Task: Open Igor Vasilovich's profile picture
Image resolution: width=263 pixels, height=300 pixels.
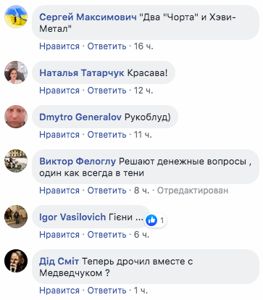Action: click(16, 217)
